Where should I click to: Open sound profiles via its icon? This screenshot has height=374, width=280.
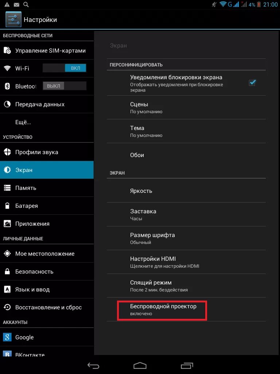tap(7, 152)
